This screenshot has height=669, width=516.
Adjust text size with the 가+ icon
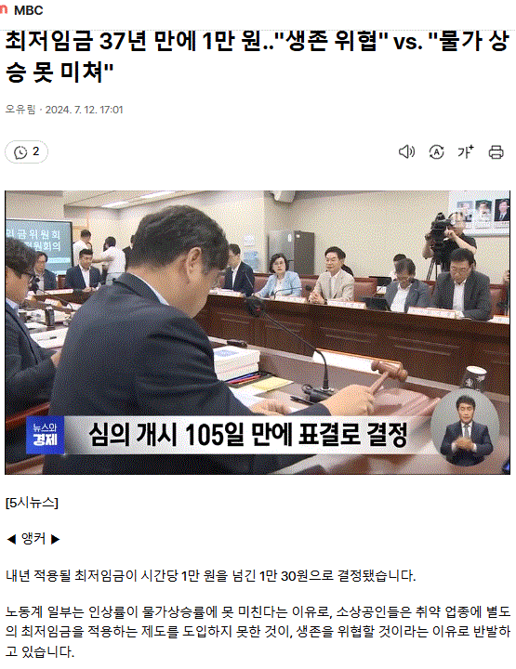(x=466, y=151)
